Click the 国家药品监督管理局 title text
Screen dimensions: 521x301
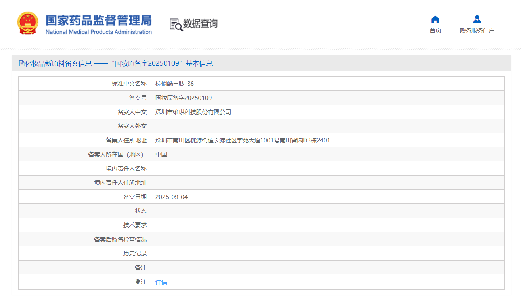pos(99,21)
